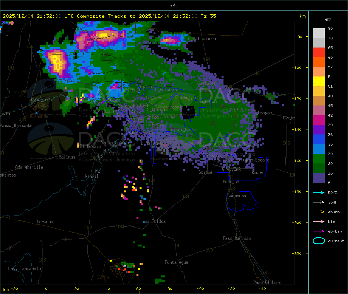Click the Los_Toldos map label
Viewport: 348px width, 294px height.
click(x=154, y=221)
